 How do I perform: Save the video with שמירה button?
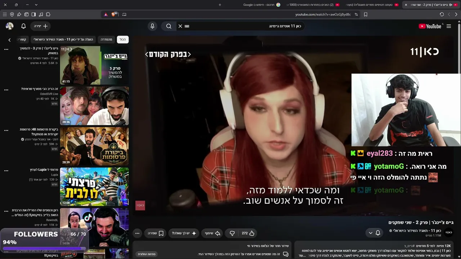click(156, 233)
